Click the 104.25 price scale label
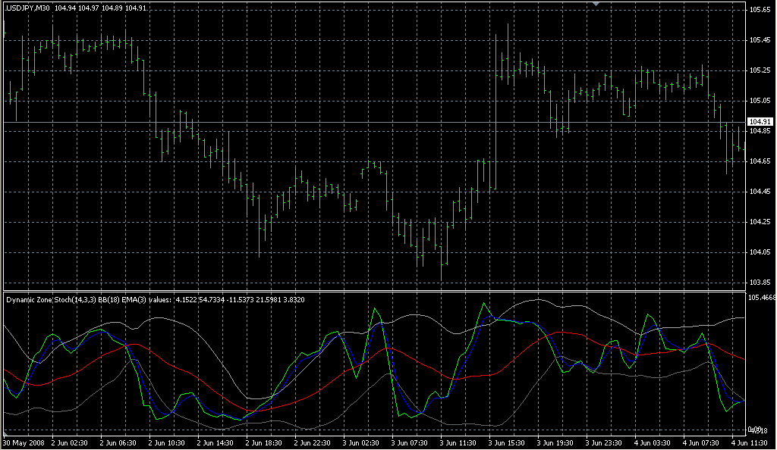Image resolution: width=777 pixels, height=450 pixels. click(760, 222)
